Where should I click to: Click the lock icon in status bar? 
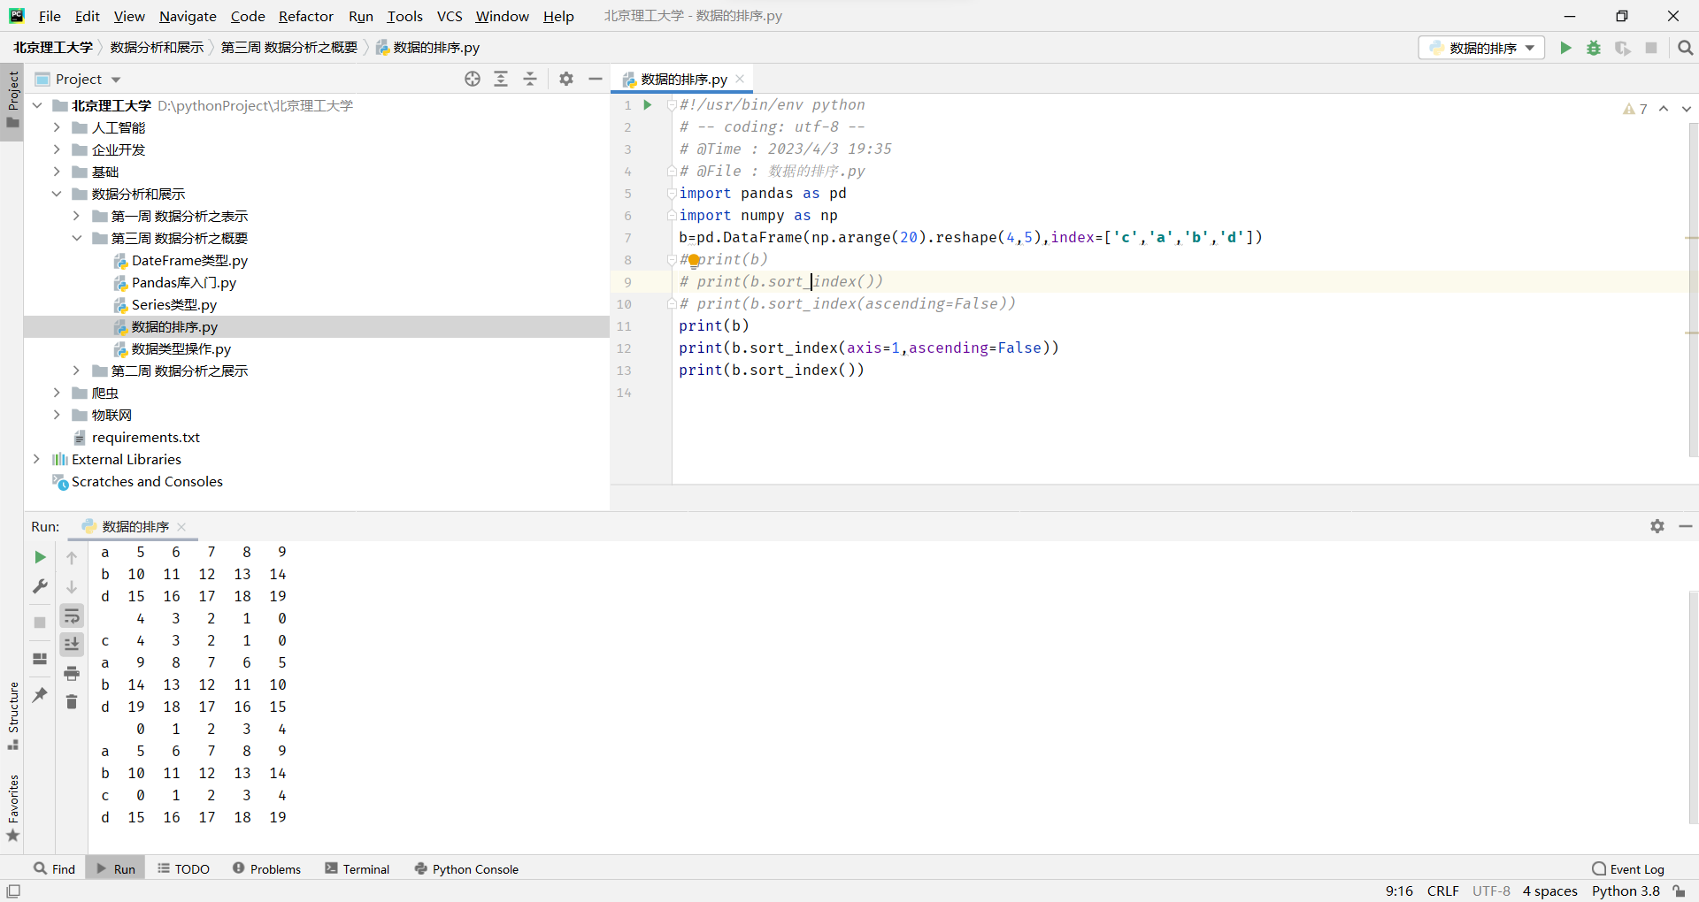[1679, 891]
